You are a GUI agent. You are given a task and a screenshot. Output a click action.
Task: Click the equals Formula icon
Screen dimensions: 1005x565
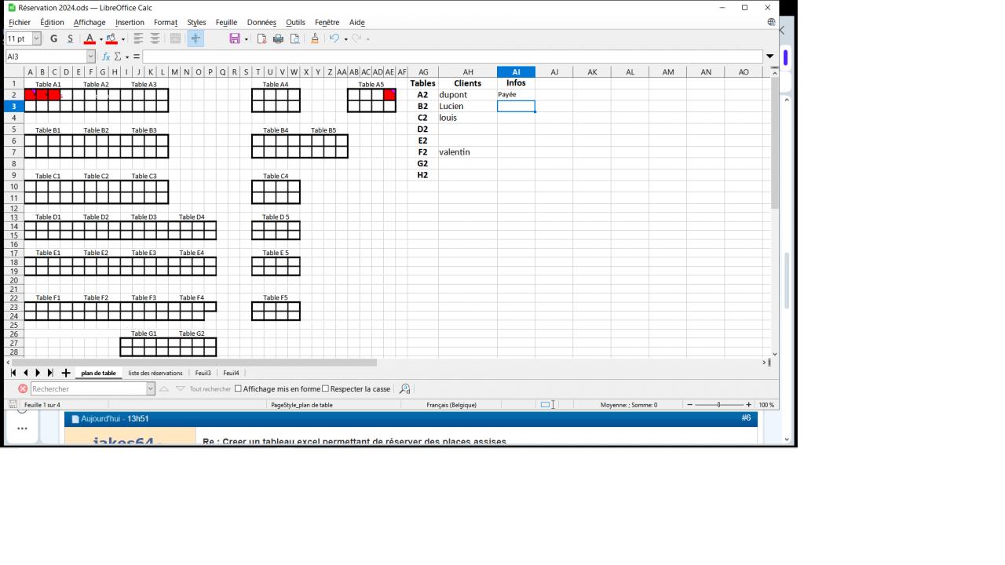point(136,56)
